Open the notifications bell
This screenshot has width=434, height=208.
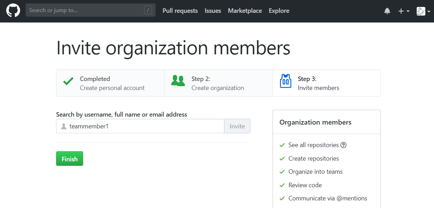[x=387, y=11]
